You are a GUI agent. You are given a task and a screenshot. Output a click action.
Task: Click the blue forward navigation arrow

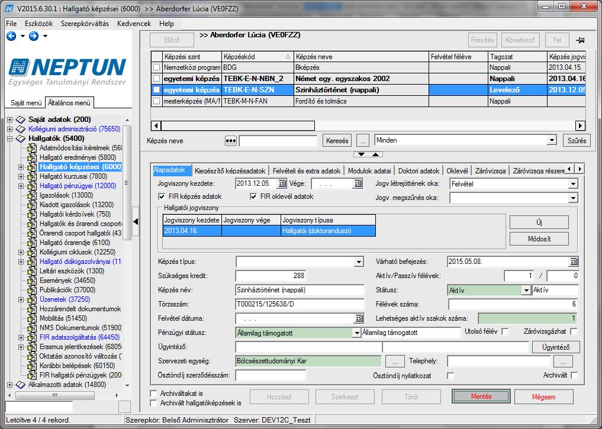34,36
